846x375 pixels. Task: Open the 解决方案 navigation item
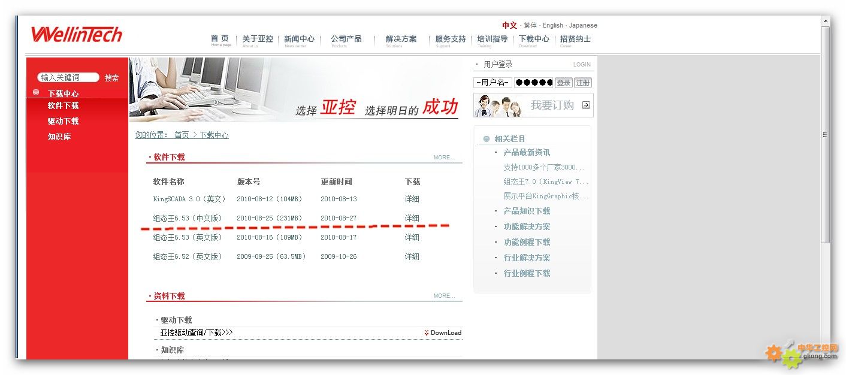point(401,39)
